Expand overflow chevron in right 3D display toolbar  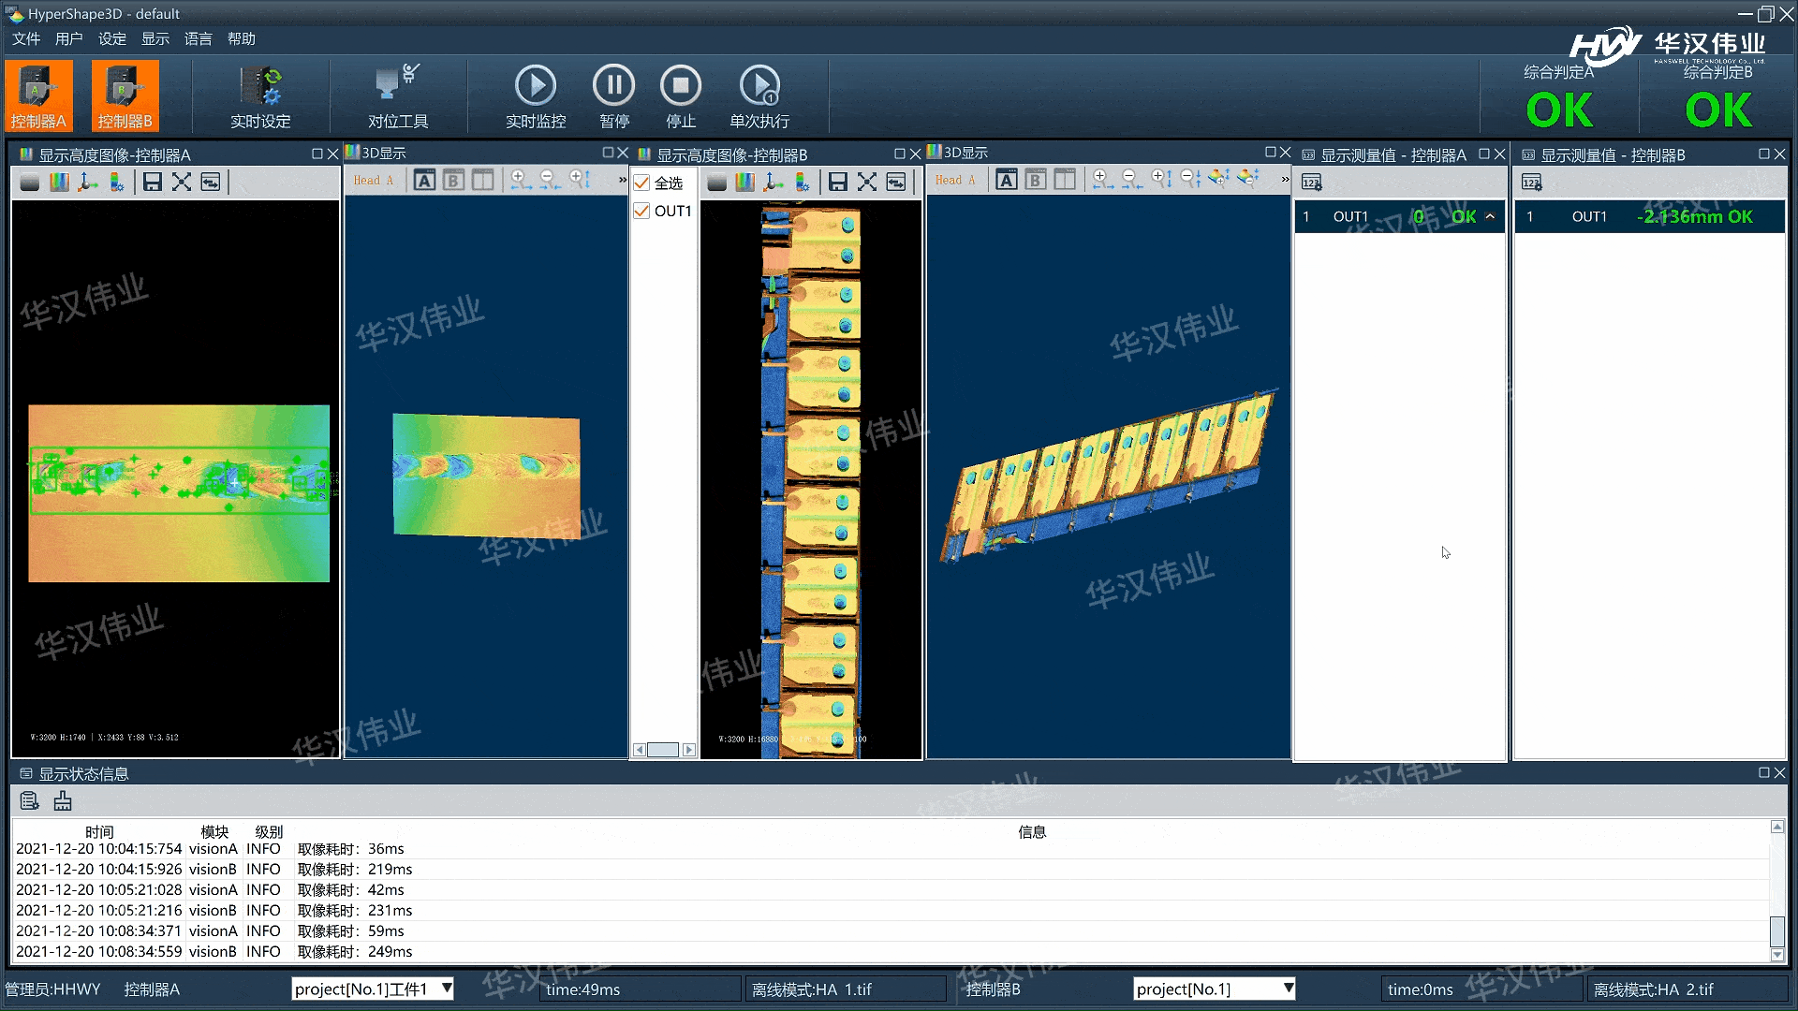tap(1285, 180)
